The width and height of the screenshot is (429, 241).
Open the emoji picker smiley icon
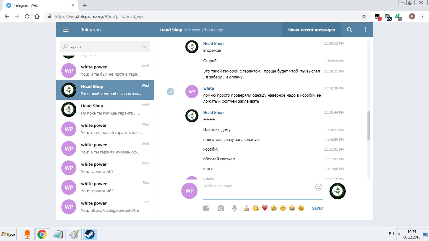coord(319,187)
